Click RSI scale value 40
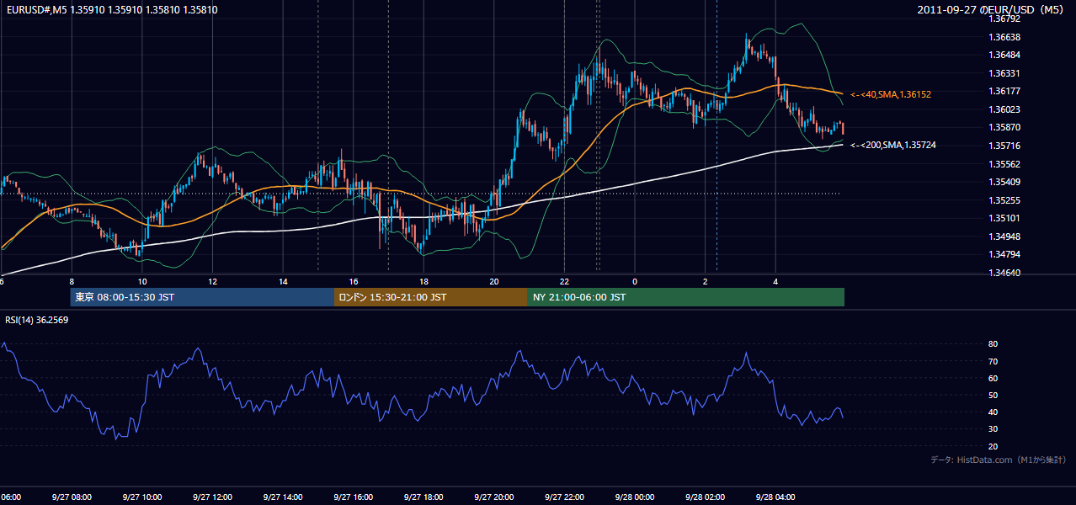 tap(993, 412)
